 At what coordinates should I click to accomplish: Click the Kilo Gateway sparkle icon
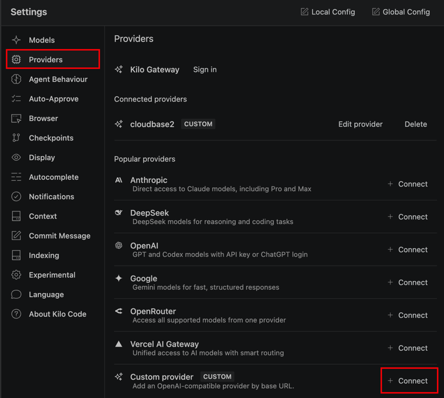click(119, 69)
